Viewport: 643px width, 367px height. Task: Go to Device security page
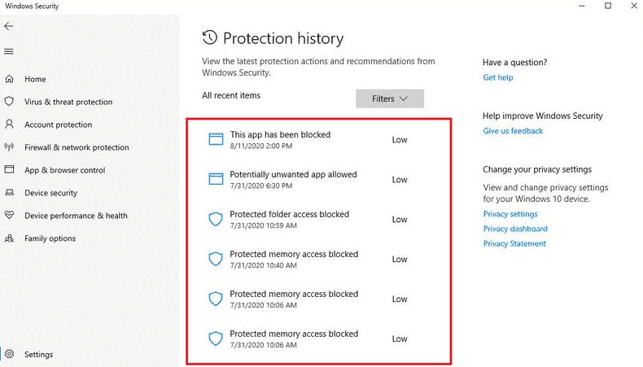pyautogui.click(x=50, y=193)
